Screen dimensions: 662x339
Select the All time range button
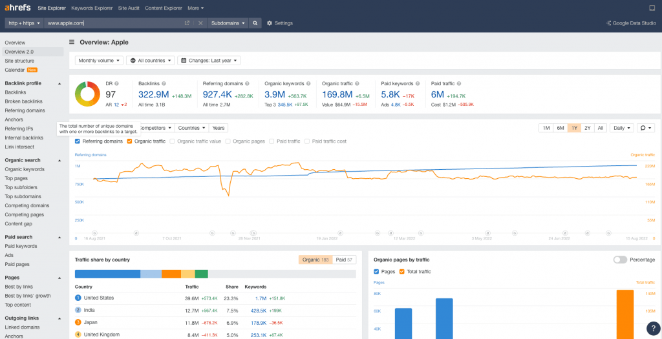click(x=601, y=128)
